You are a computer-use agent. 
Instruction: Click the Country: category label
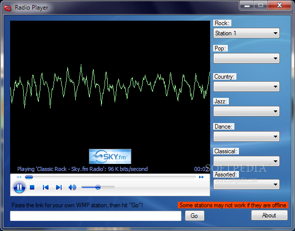225,77
